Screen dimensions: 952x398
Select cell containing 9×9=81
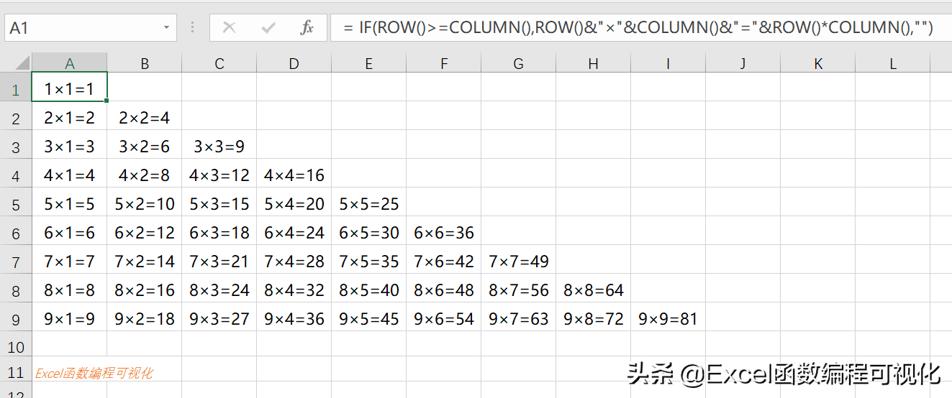[x=668, y=318]
